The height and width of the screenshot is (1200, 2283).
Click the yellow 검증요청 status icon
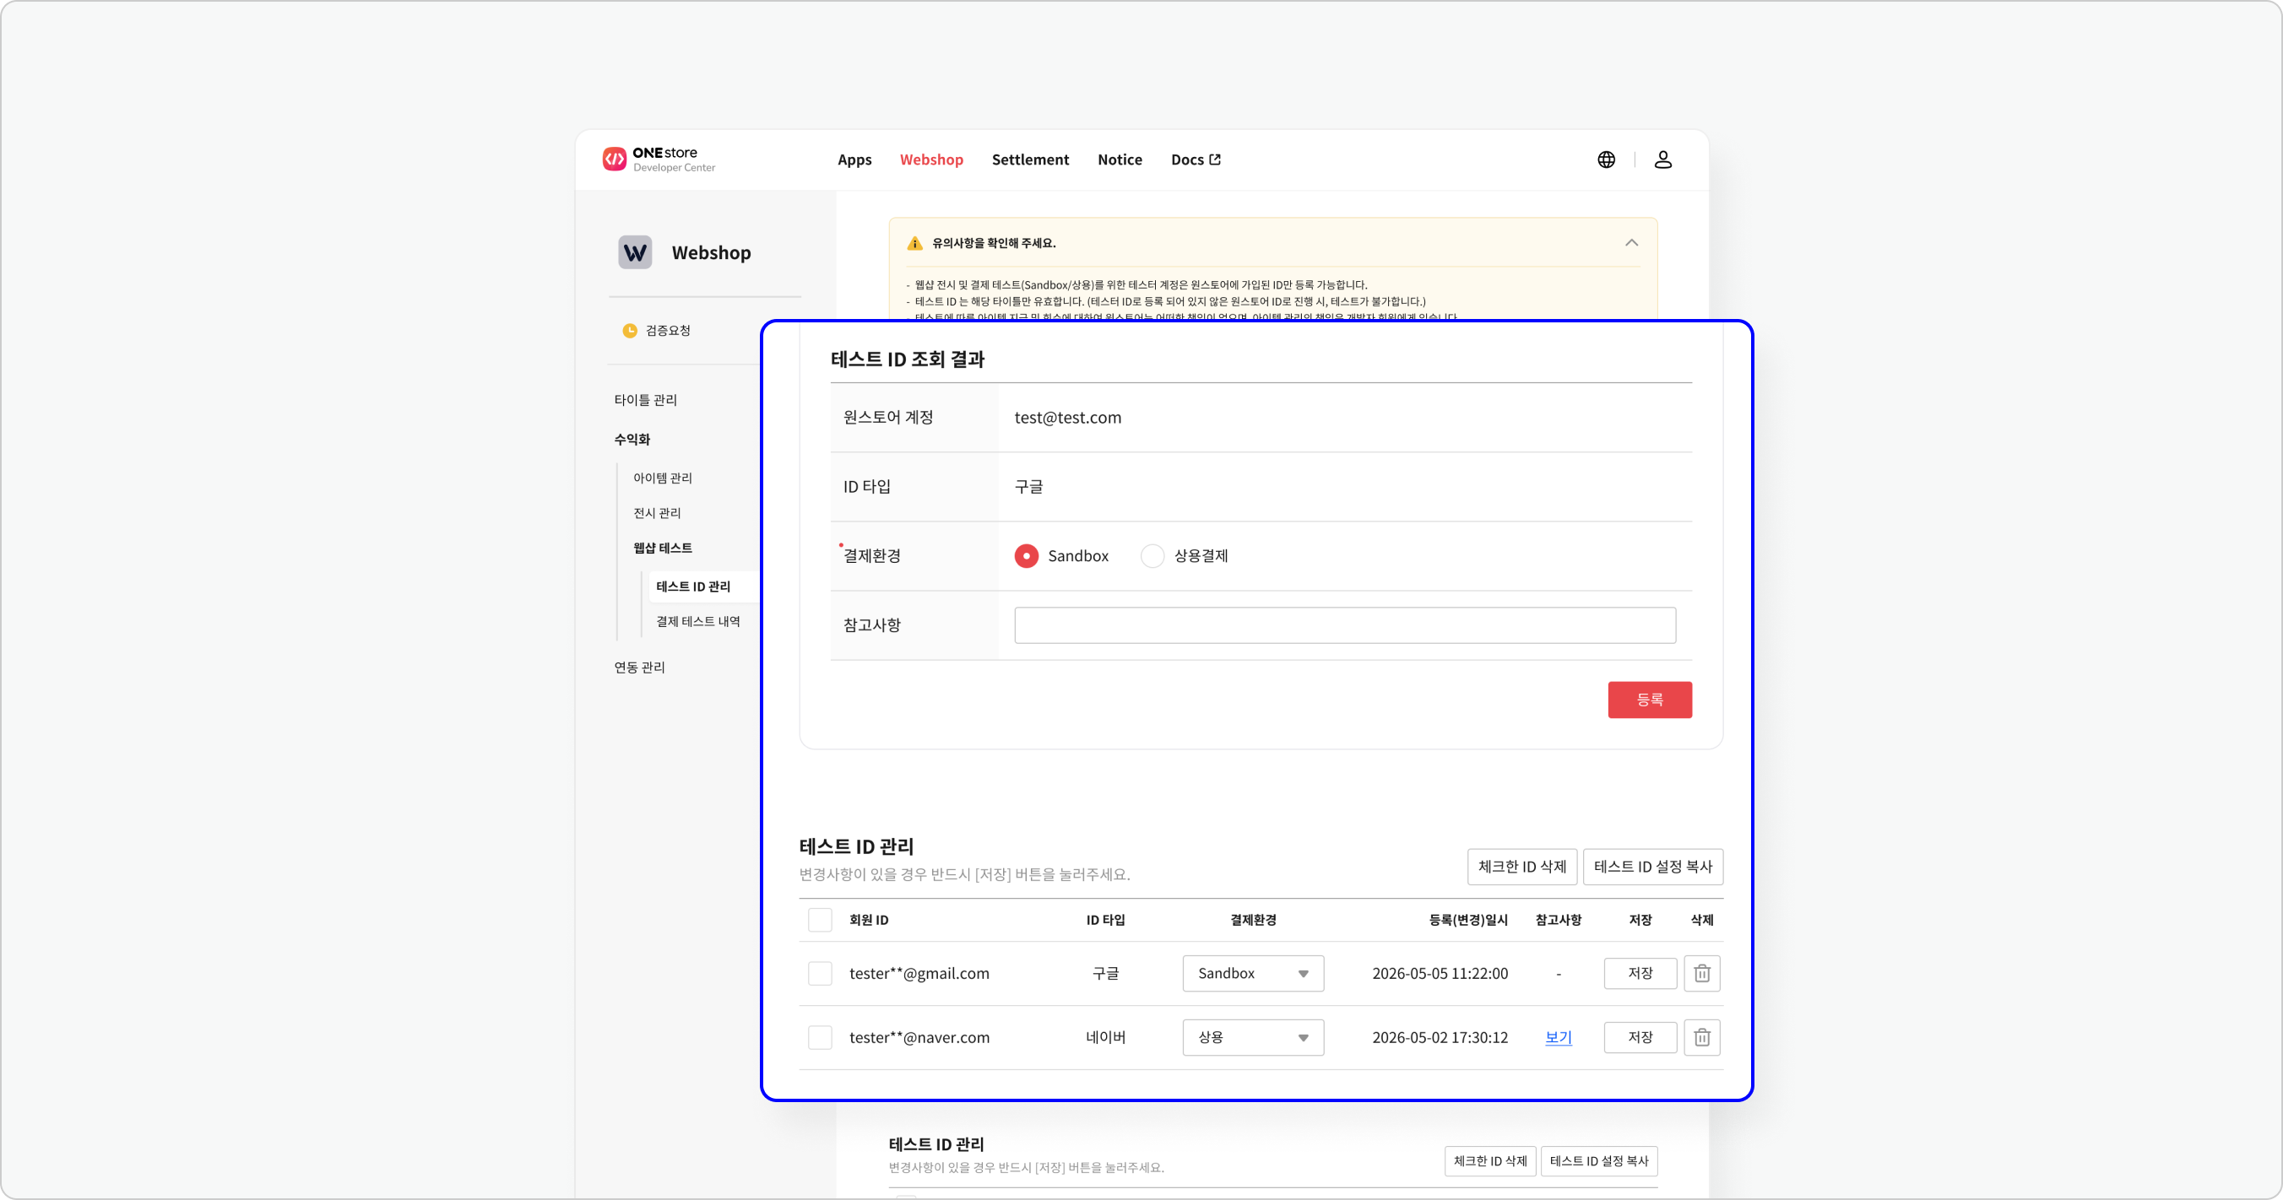(x=629, y=330)
